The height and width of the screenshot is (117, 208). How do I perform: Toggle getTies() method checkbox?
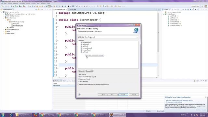[82, 52]
